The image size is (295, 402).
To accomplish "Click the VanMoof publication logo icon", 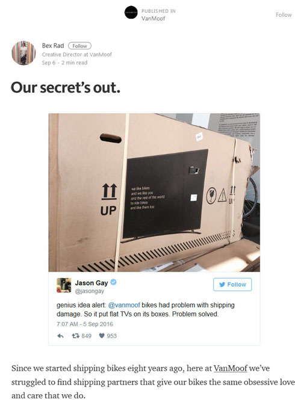I will (131, 12).
